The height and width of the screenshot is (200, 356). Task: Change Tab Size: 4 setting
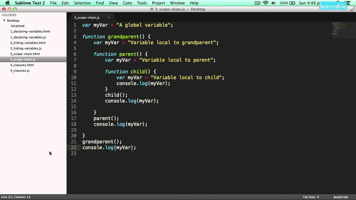[x=311, y=197]
